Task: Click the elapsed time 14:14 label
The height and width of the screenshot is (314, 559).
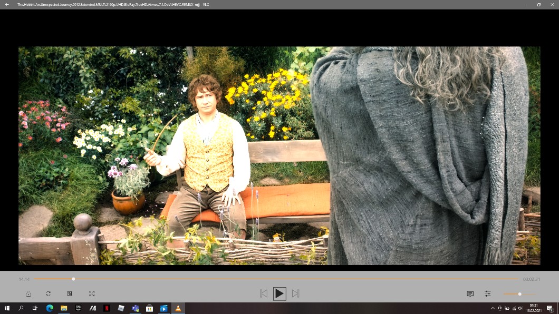Action: (x=24, y=279)
